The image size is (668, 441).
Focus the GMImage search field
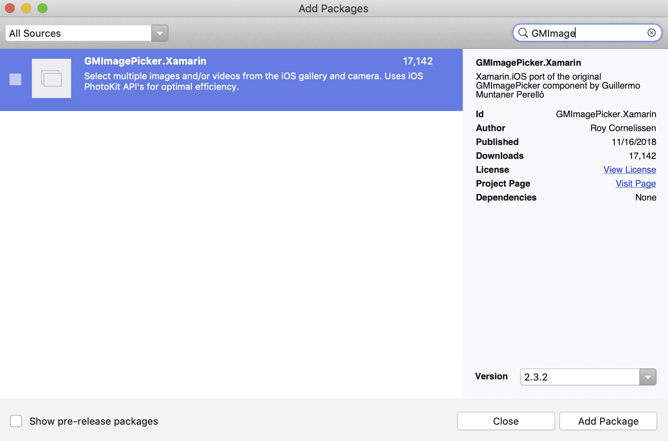coord(587,33)
